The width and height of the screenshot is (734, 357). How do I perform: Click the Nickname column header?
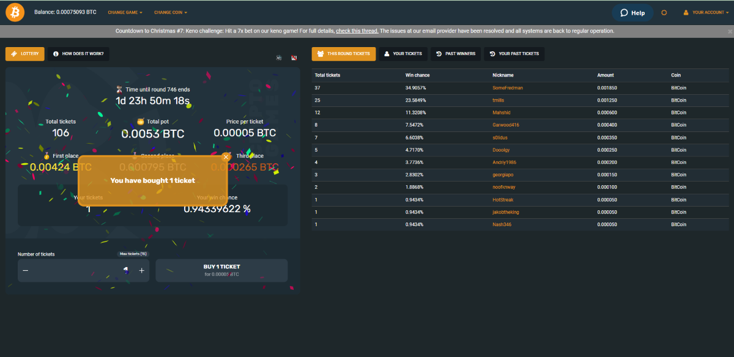(503, 75)
